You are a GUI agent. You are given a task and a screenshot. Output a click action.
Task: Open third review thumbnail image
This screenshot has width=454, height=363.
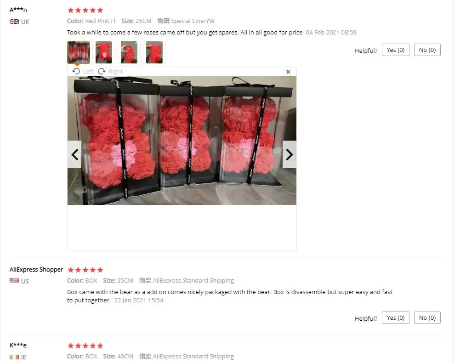tap(129, 52)
